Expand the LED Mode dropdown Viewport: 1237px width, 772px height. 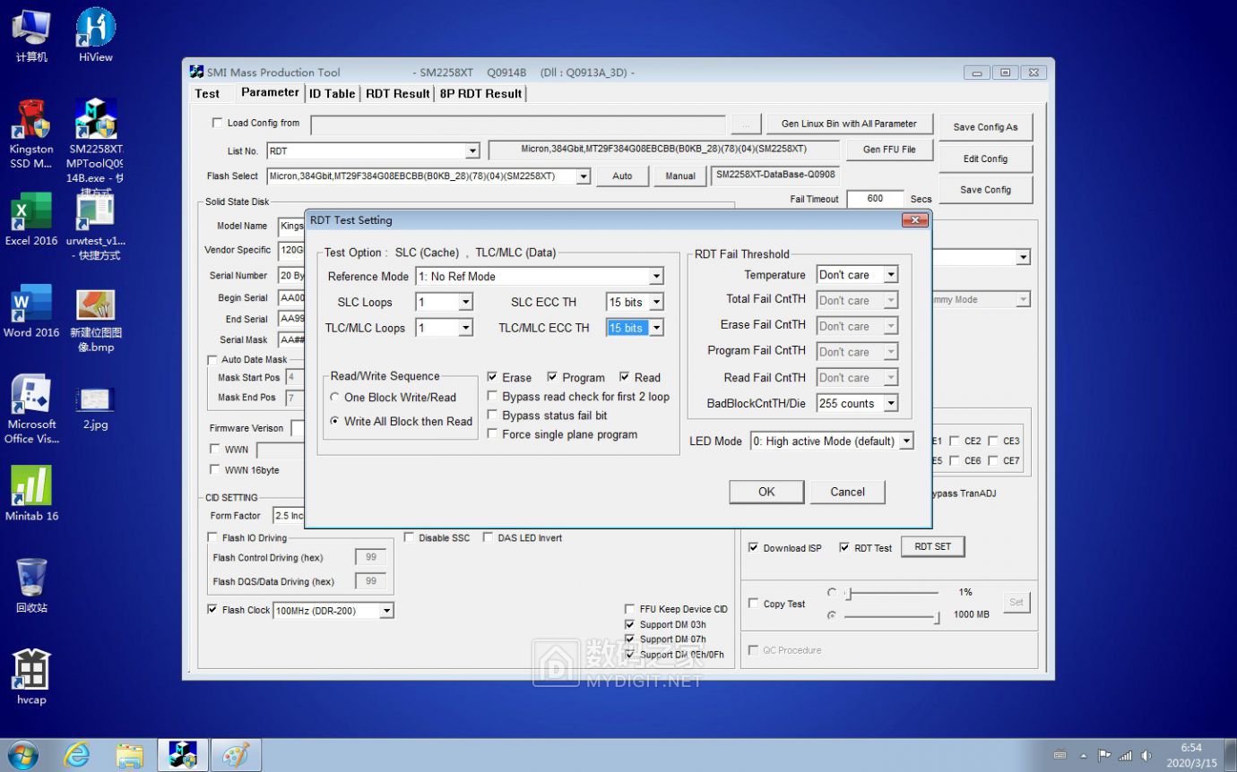[x=906, y=442]
